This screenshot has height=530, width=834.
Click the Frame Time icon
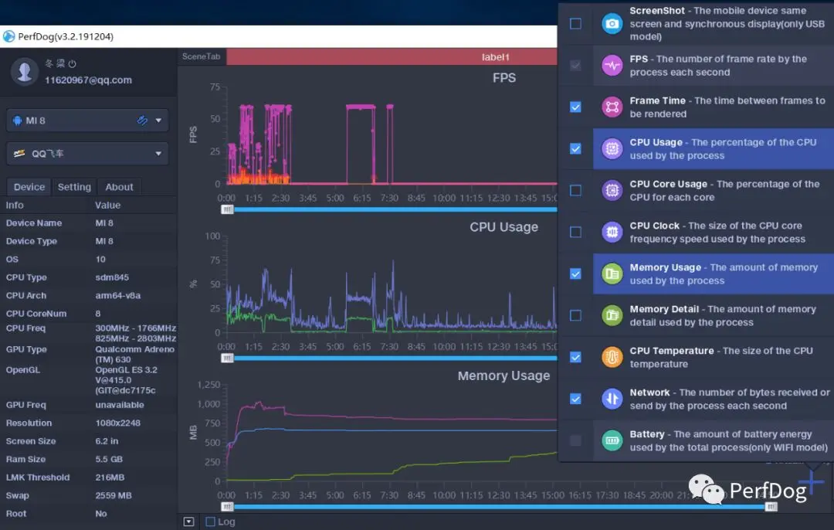pyautogui.click(x=612, y=107)
